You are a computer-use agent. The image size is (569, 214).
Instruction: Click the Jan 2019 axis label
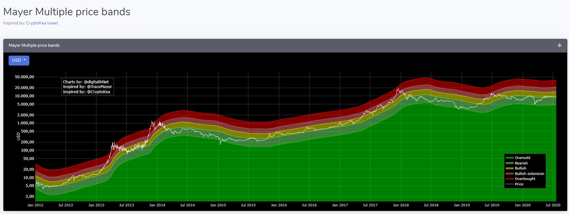[462, 205]
